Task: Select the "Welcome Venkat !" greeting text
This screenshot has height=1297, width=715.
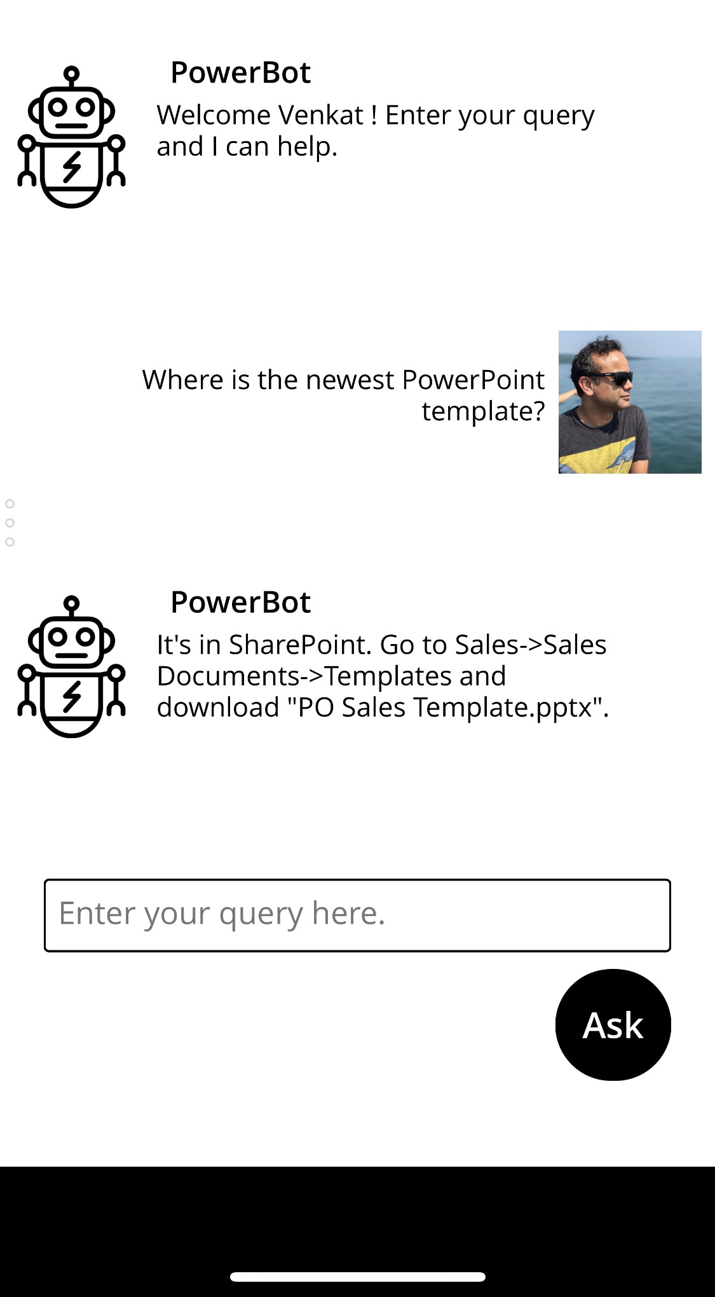Action: click(267, 115)
